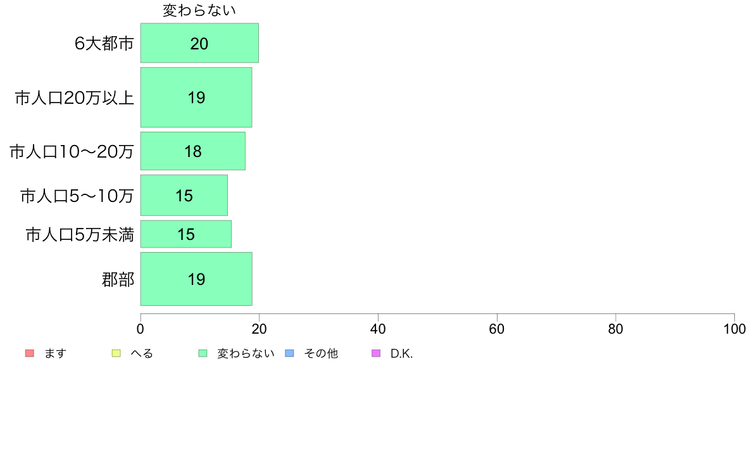Click the magenta D.K. legend swatch
The height and width of the screenshot is (466, 752).
377,353
